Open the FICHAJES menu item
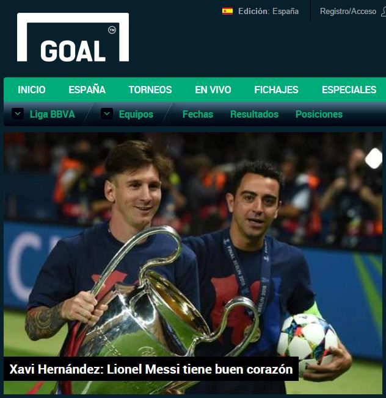Image resolution: width=386 pixels, height=398 pixels. click(276, 90)
